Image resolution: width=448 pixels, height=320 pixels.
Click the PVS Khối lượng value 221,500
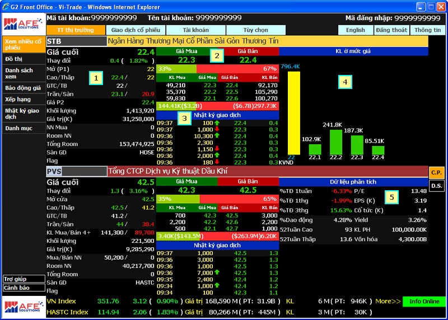point(143,241)
